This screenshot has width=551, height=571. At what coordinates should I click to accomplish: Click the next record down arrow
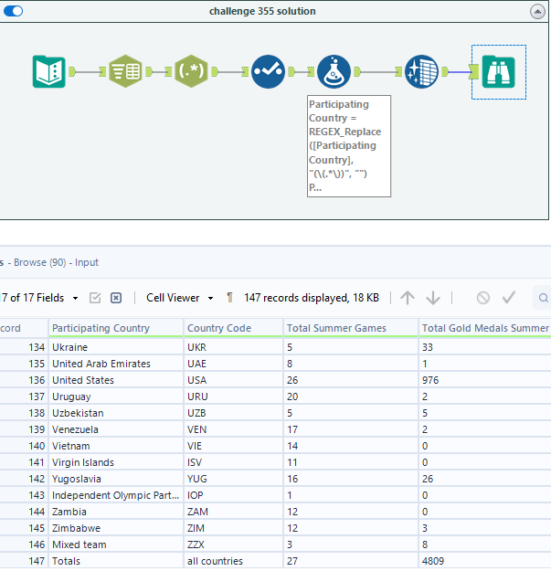click(x=433, y=298)
